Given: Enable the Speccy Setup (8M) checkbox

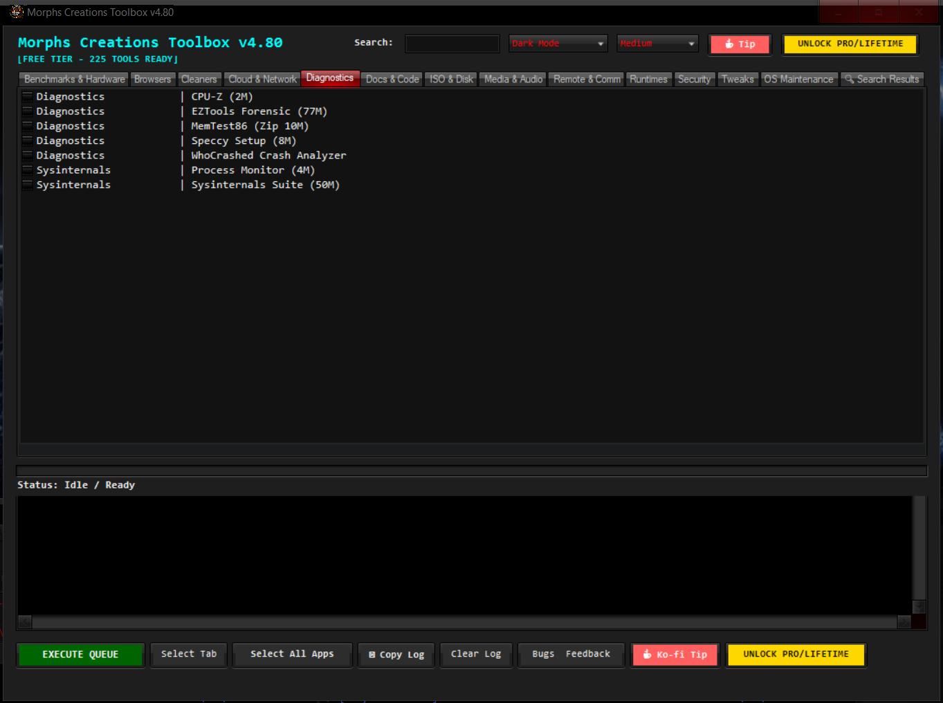Looking at the screenshot, I should [28, 140].
